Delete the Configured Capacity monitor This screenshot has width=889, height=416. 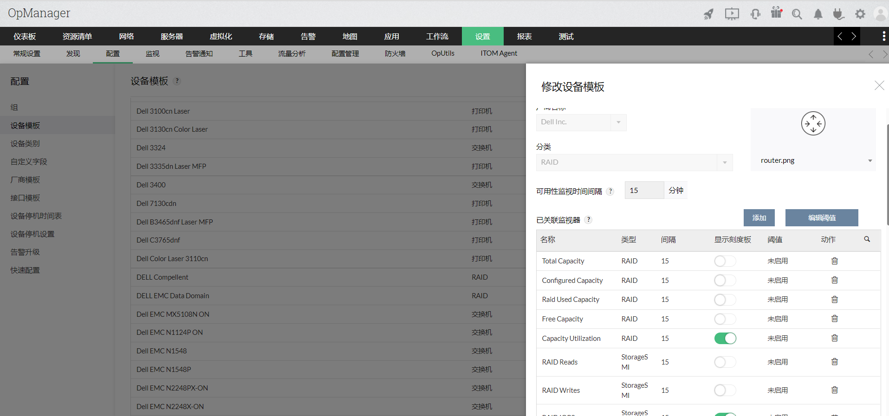coord(835,280)
